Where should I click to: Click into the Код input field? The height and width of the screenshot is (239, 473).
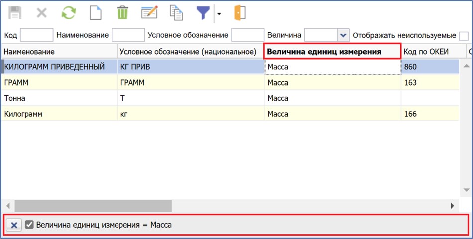point(36,35)
